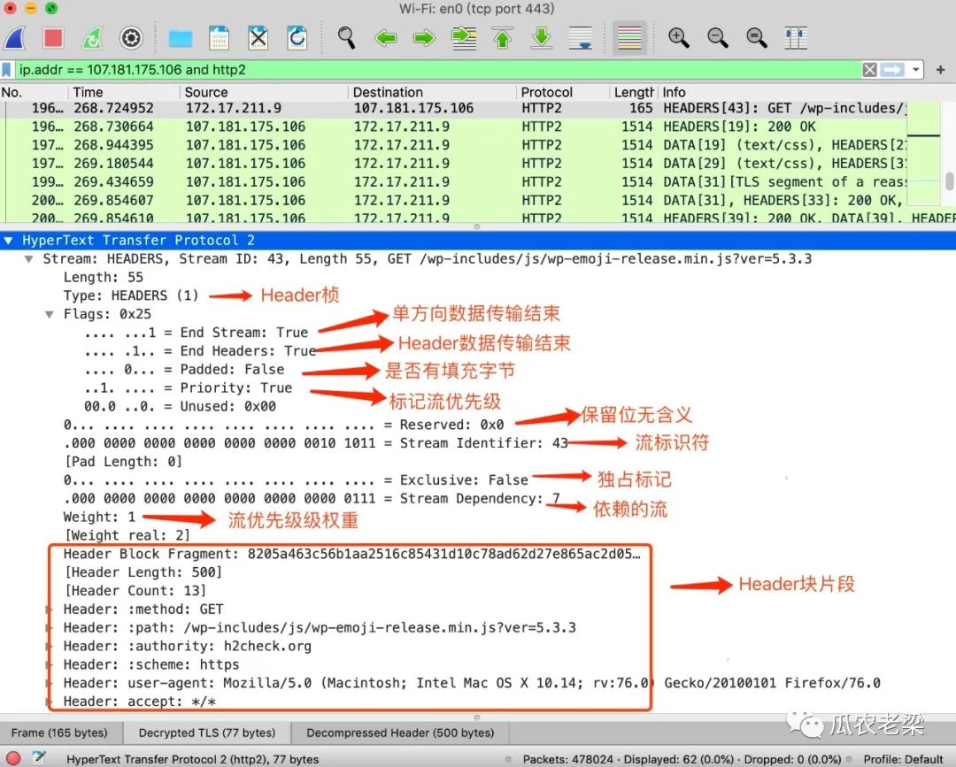Find a packet with magnifier icon
This screenshot has height=767, width=956.
(x=346, y=38)
